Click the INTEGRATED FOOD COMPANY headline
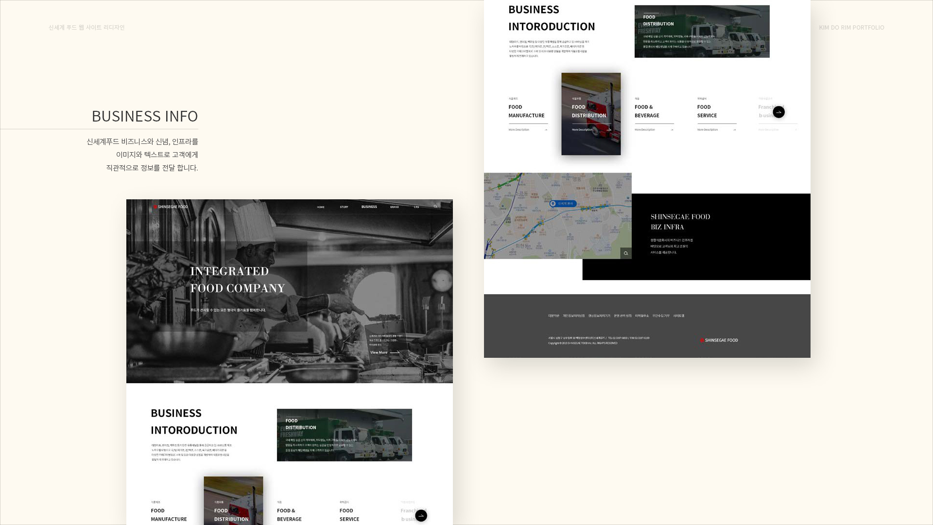The image size is (933, 525). point(238,280)
